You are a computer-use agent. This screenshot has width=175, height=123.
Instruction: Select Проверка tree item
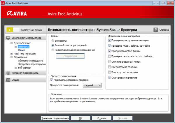(23, 47)
